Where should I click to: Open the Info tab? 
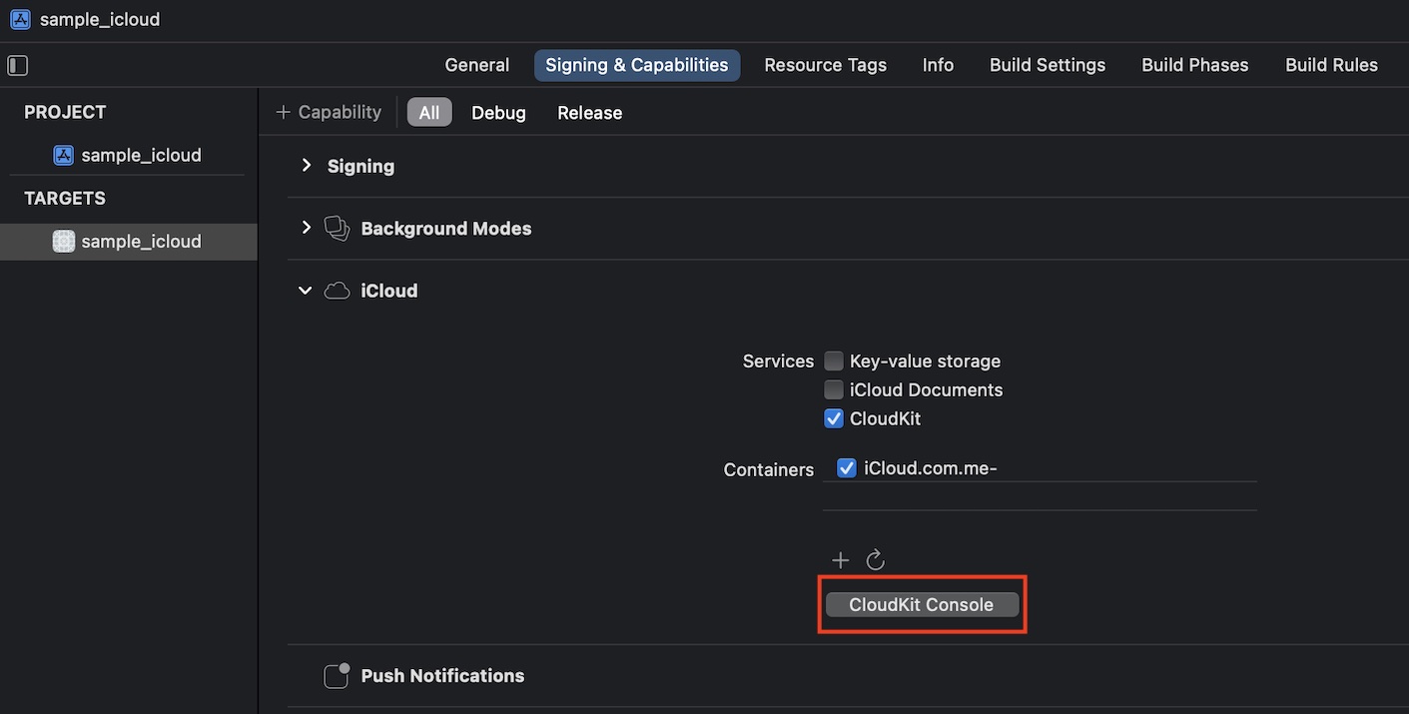click(938, 65)
